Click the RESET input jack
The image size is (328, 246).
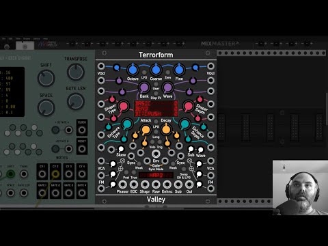coord(82,149)
